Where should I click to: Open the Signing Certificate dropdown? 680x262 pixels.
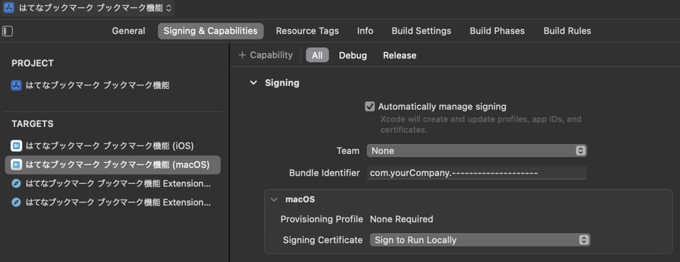480,240
